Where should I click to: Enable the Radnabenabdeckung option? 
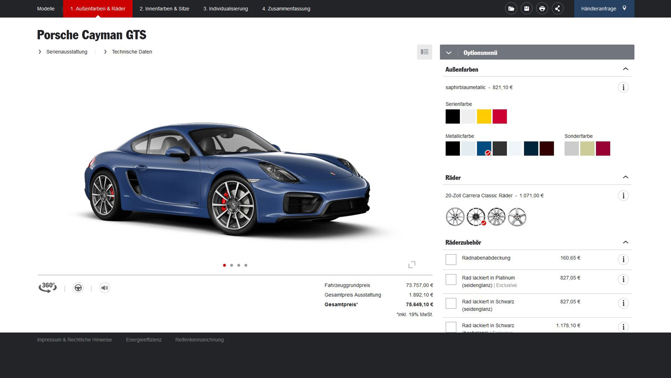click(x=451, y=259)
